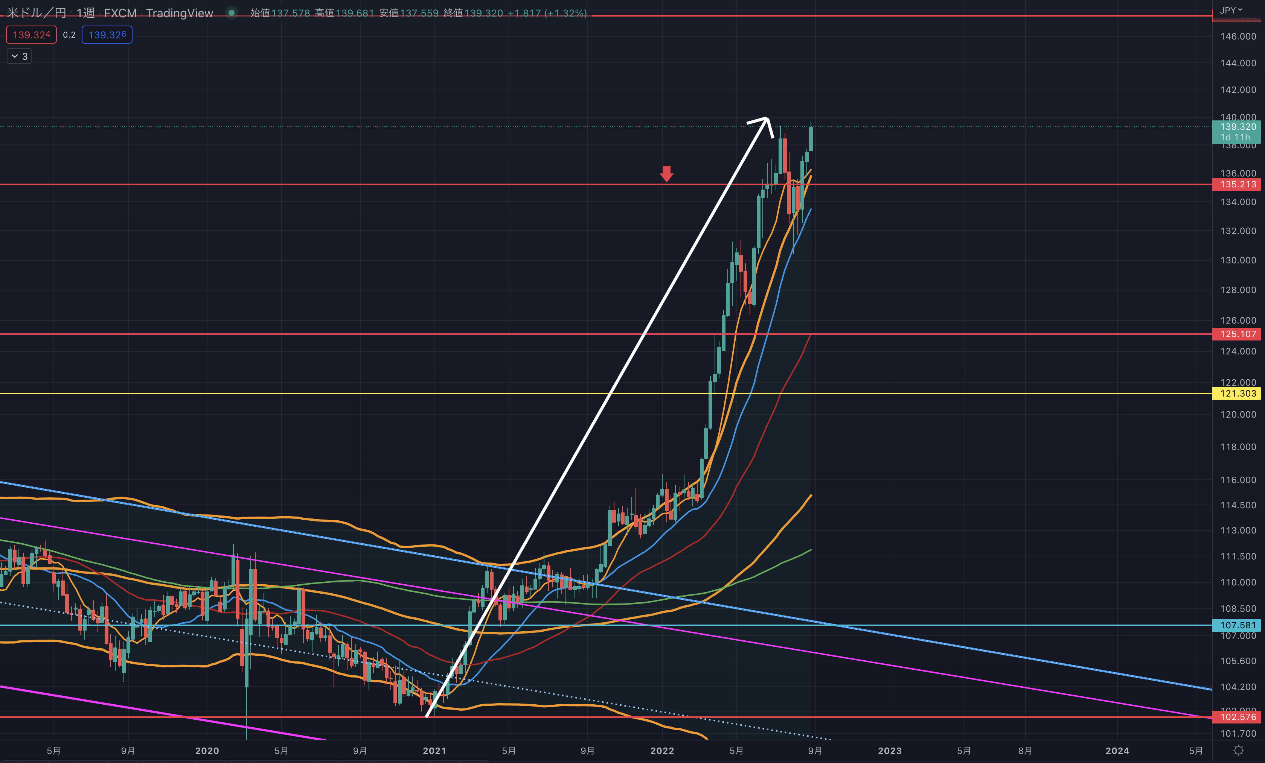Viewport: 1265px width, 763px height.
Task: Click the blue 139.326 buy price button
Action: tap(107, 35)
